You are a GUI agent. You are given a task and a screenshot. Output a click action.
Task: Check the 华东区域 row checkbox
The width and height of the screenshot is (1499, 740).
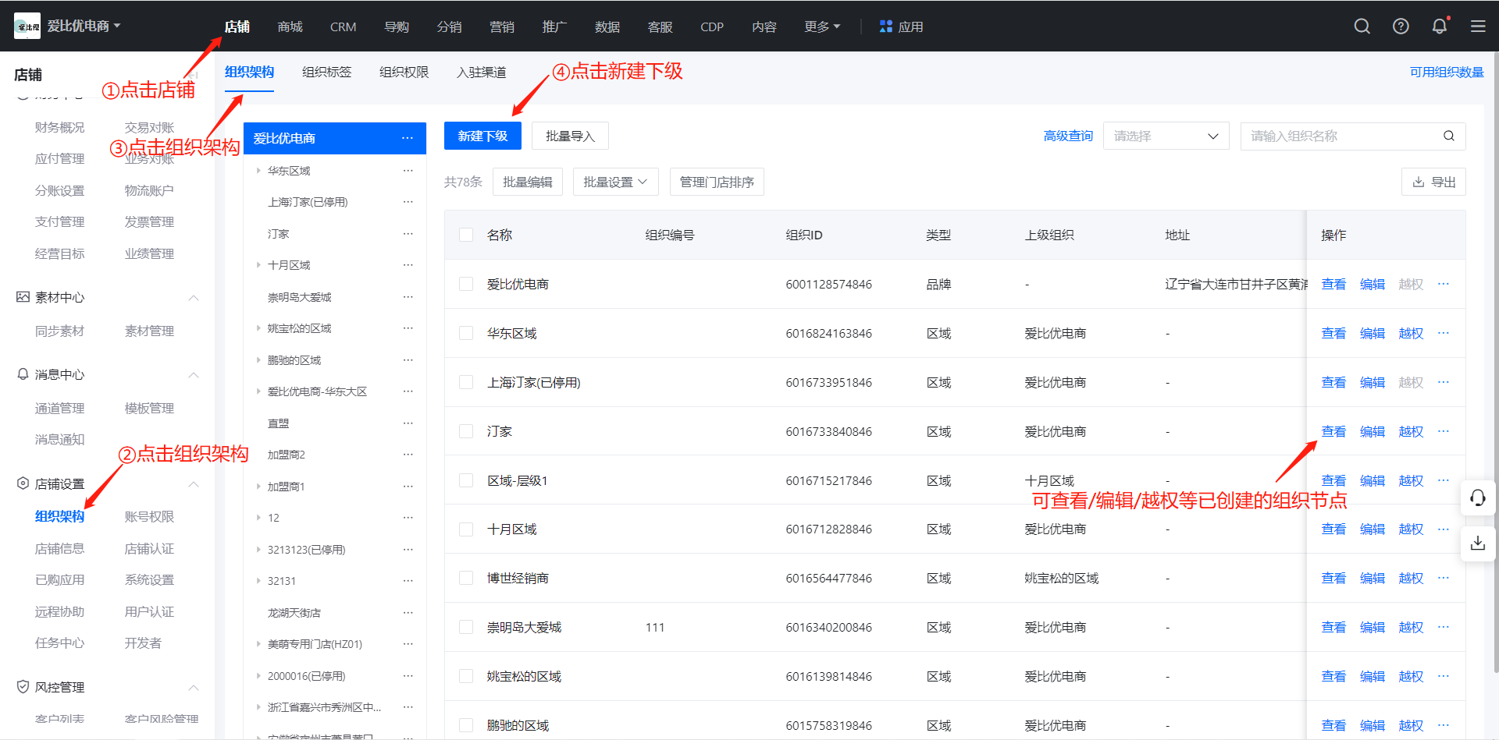(466, 333)
